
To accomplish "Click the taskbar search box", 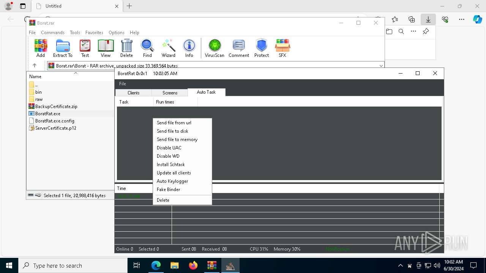I will 73,265.
